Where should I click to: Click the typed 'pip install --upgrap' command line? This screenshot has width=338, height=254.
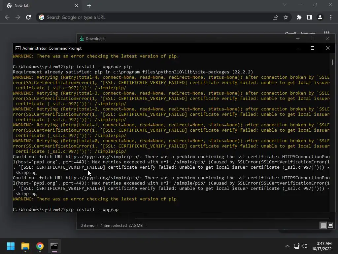click(66, 209)
